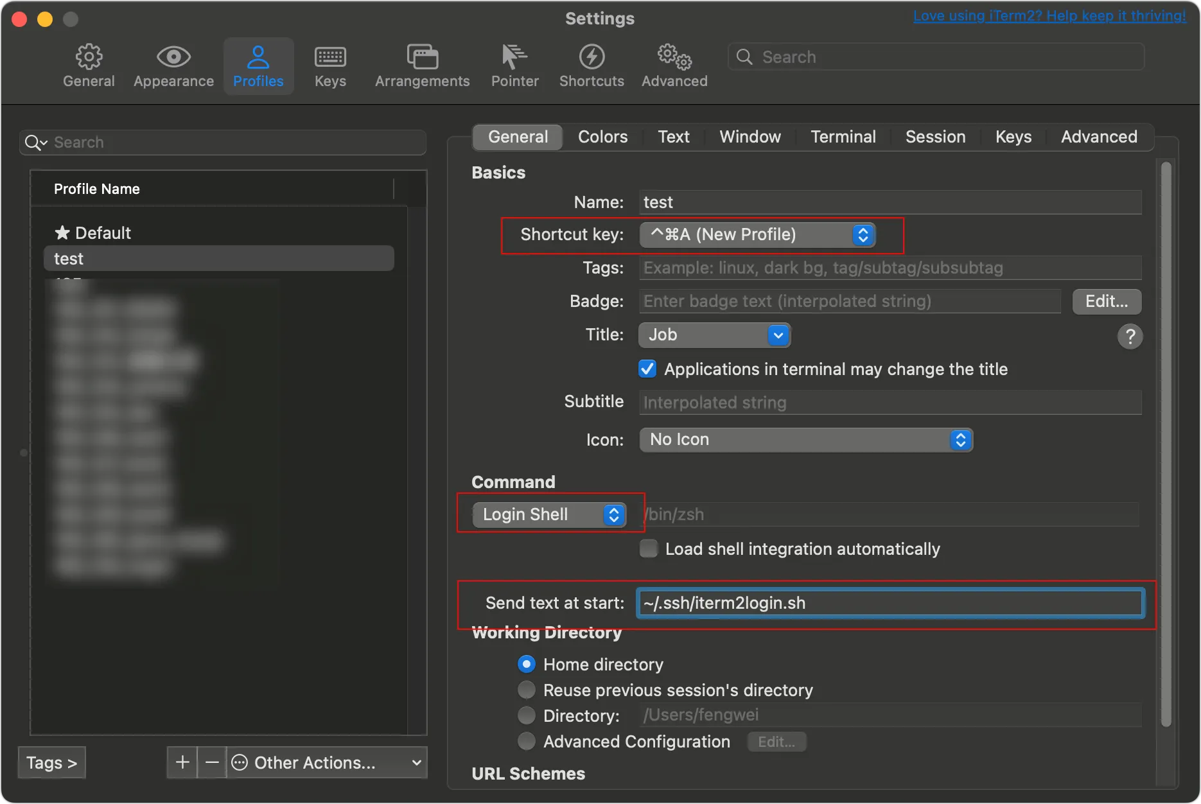Open the Appearance settings pane

(173, 66)
